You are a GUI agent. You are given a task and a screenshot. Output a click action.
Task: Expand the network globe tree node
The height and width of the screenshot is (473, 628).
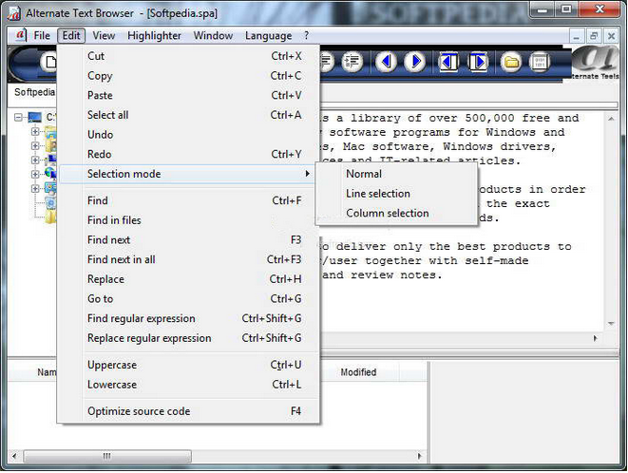(x=35, y=174)
